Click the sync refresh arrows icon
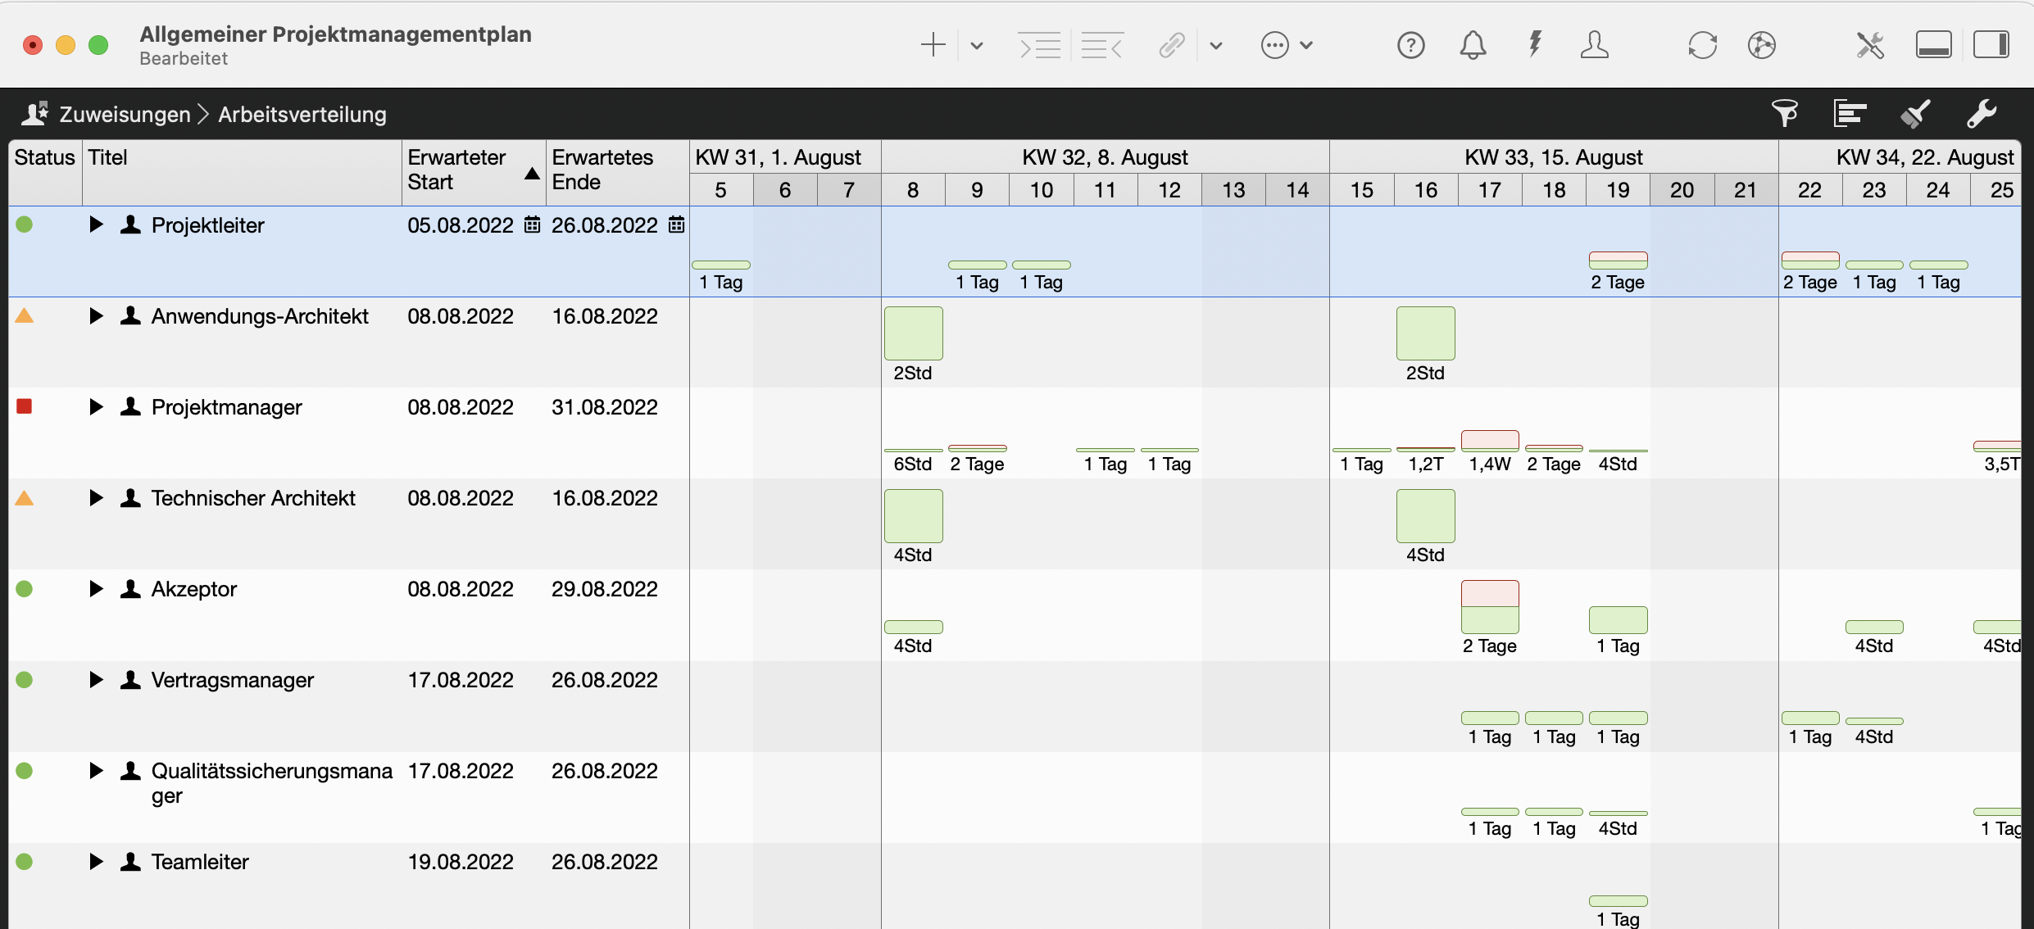This screenshot has width=2034, height=929. coord(1702,45)
